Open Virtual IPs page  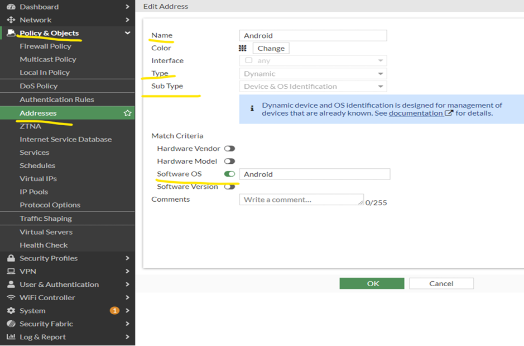(38, 178)
